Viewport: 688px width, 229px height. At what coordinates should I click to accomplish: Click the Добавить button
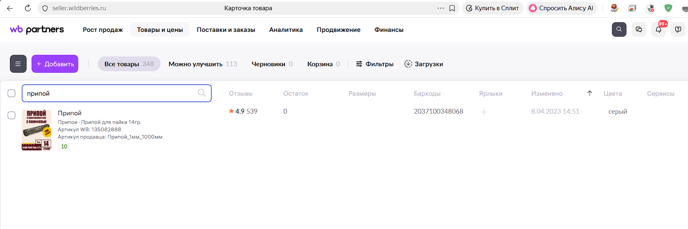tap(55, 64)
